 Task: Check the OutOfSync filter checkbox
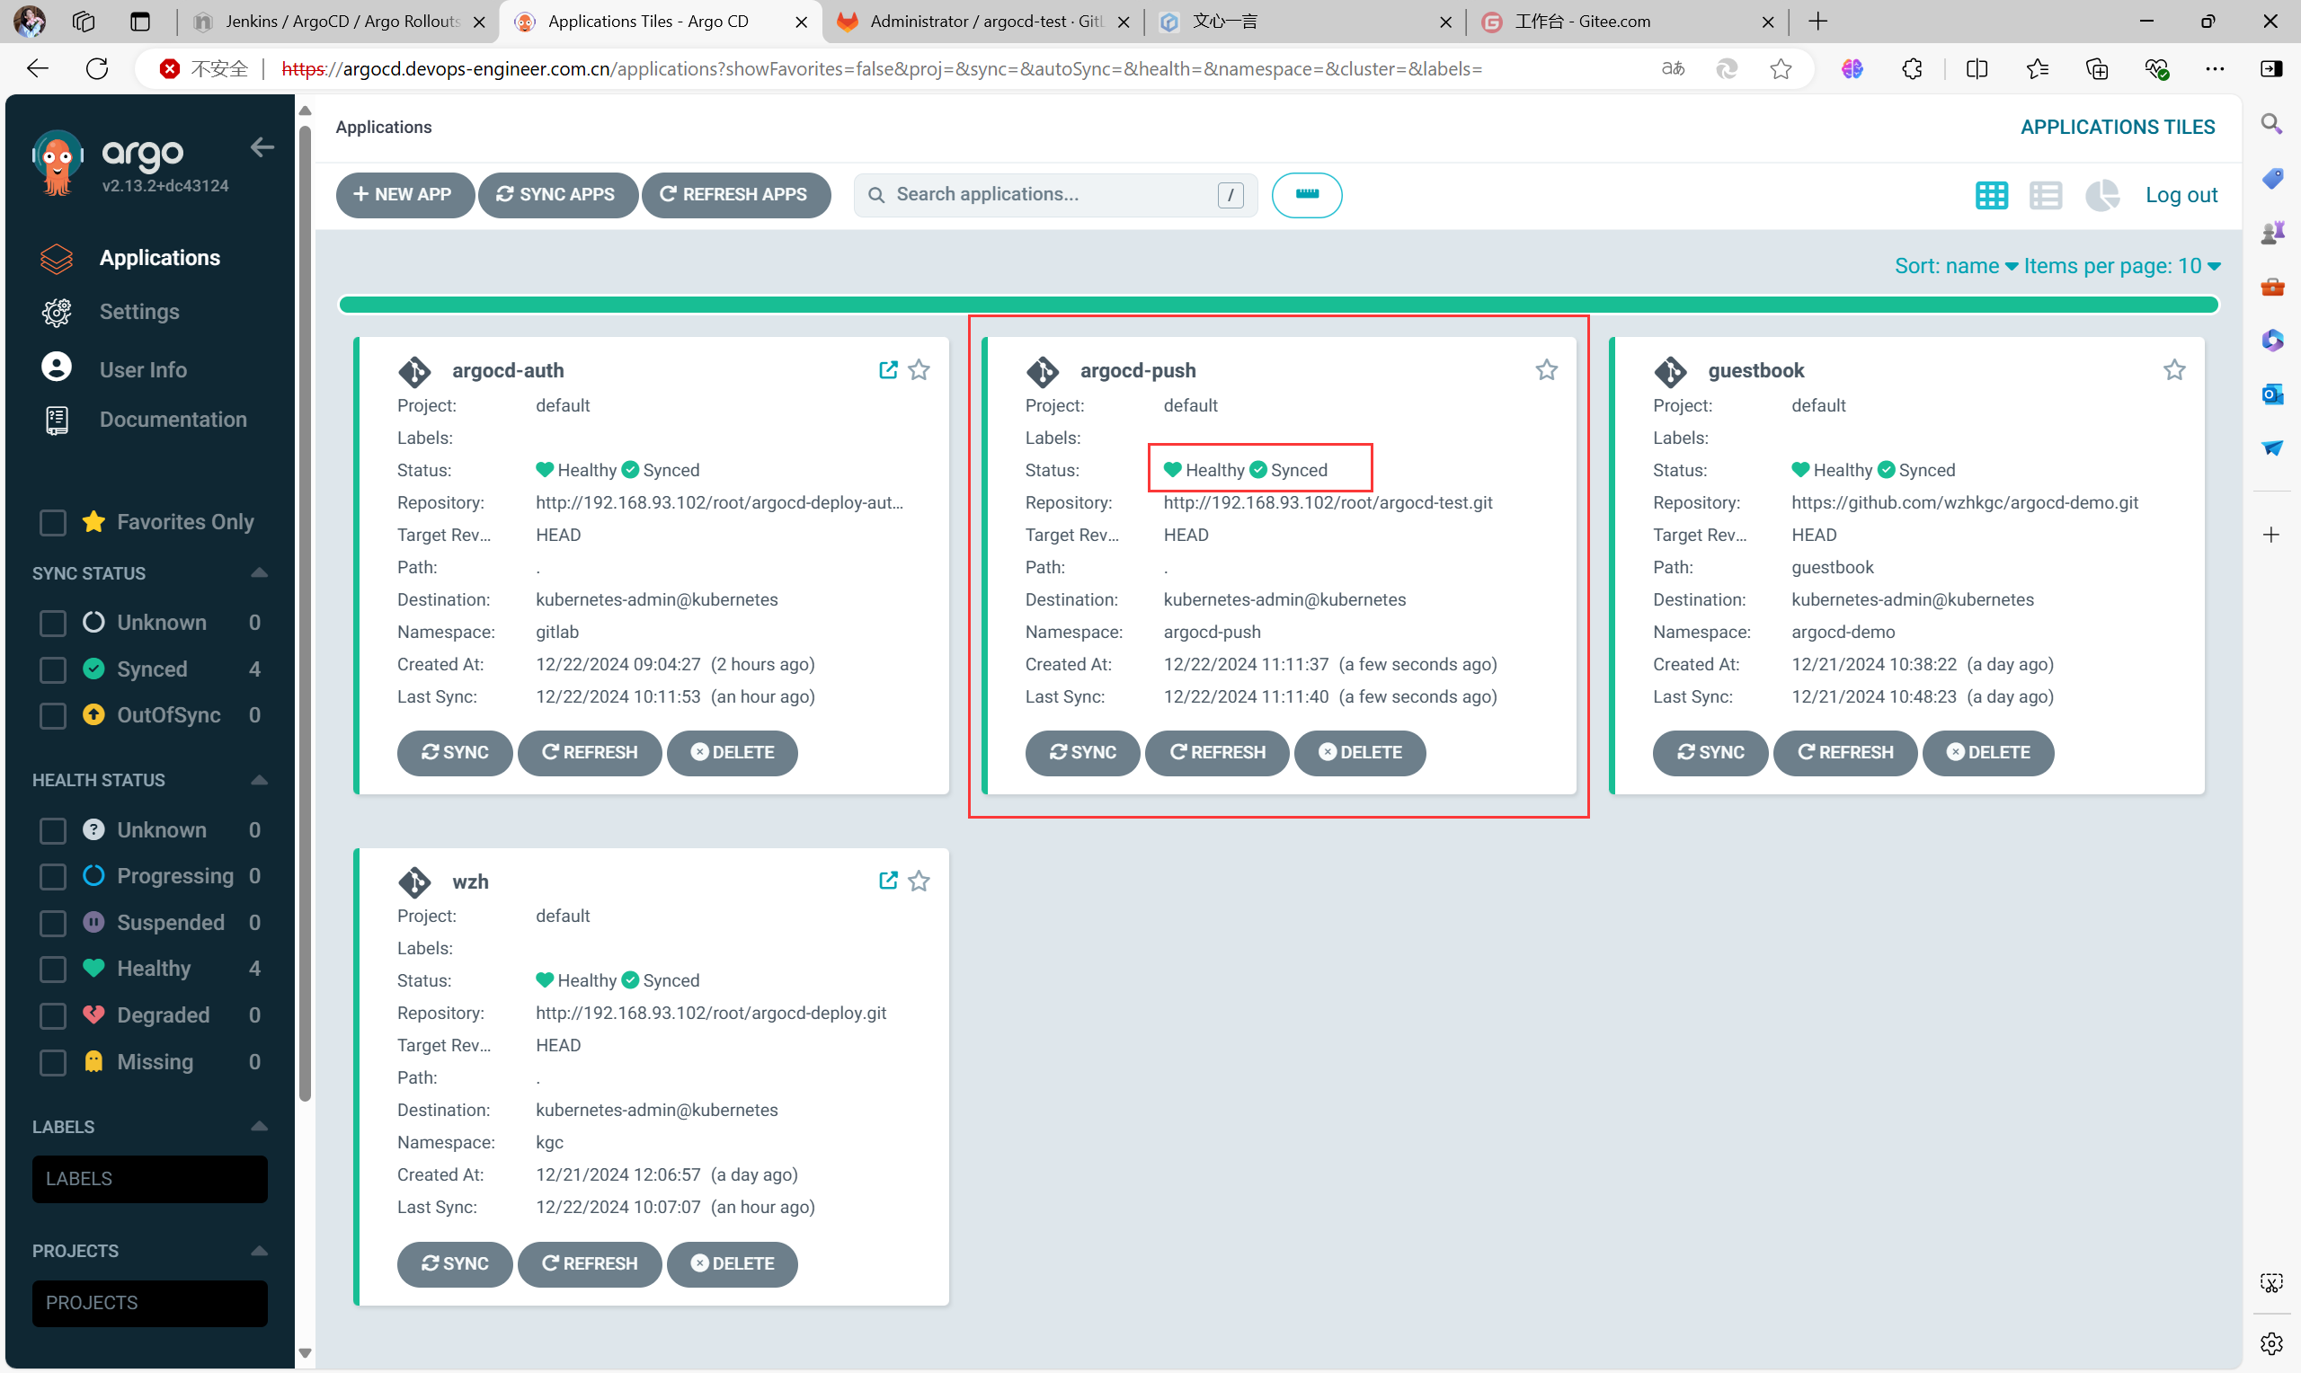[x=53, y=715]
